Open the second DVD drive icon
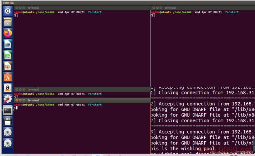Viewport: 255px width, 156px height. click(x=8, y=143)
